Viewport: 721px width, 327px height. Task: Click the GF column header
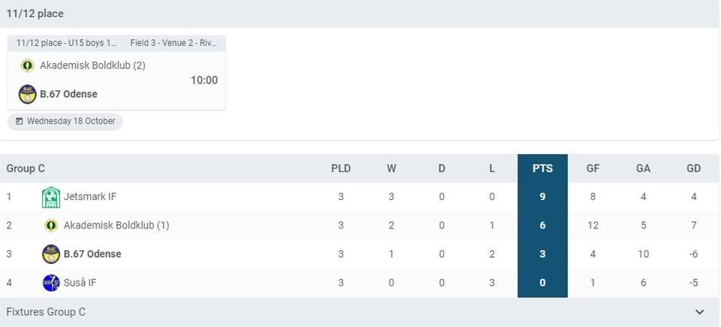(x=593, y=168)
